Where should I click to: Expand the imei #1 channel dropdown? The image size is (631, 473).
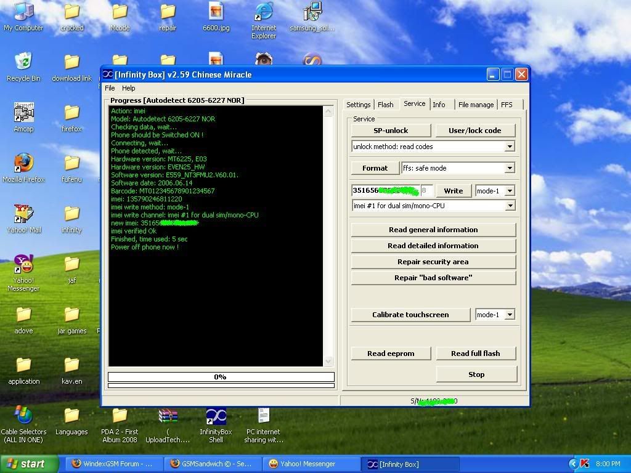[510, 206]
